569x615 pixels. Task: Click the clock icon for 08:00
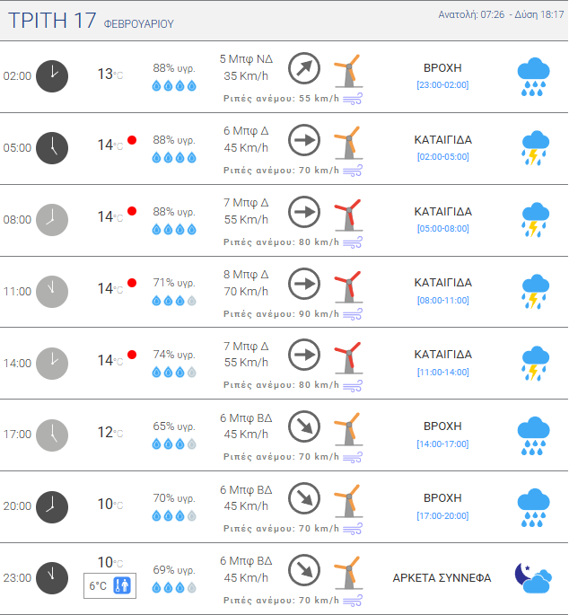(x=52, y=219)
